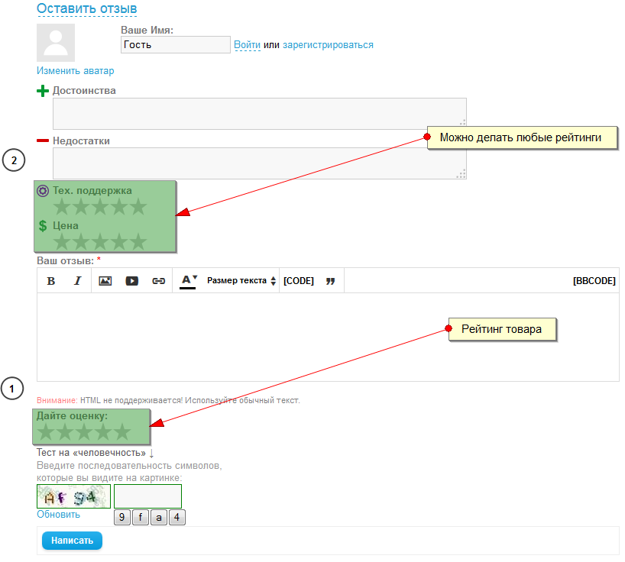Click the 'Оставить отзыв' heading link
Viewport: 625px width, 562px height.
(87, 8)
